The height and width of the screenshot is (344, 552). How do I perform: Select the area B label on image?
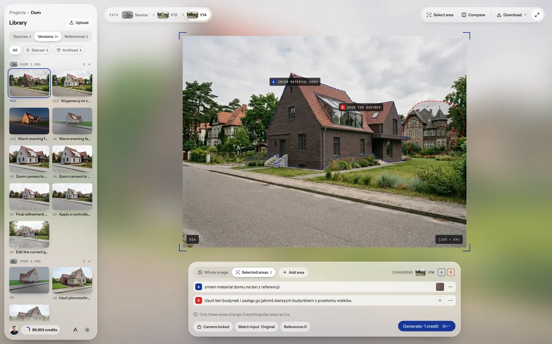361,107
